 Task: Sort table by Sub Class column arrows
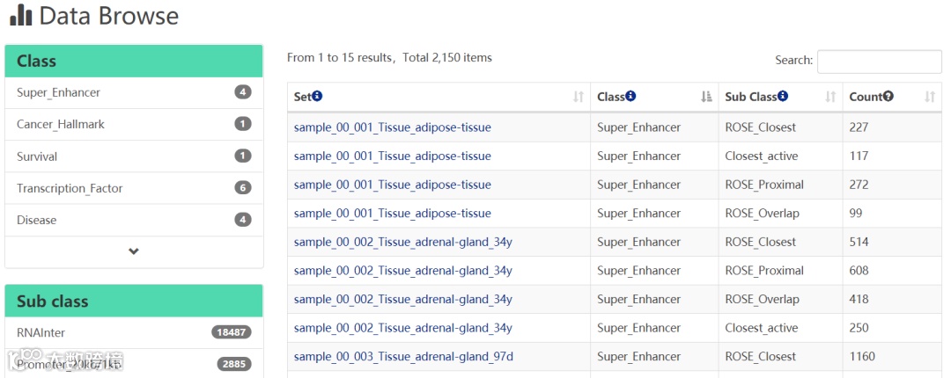[x=830, y=98]
